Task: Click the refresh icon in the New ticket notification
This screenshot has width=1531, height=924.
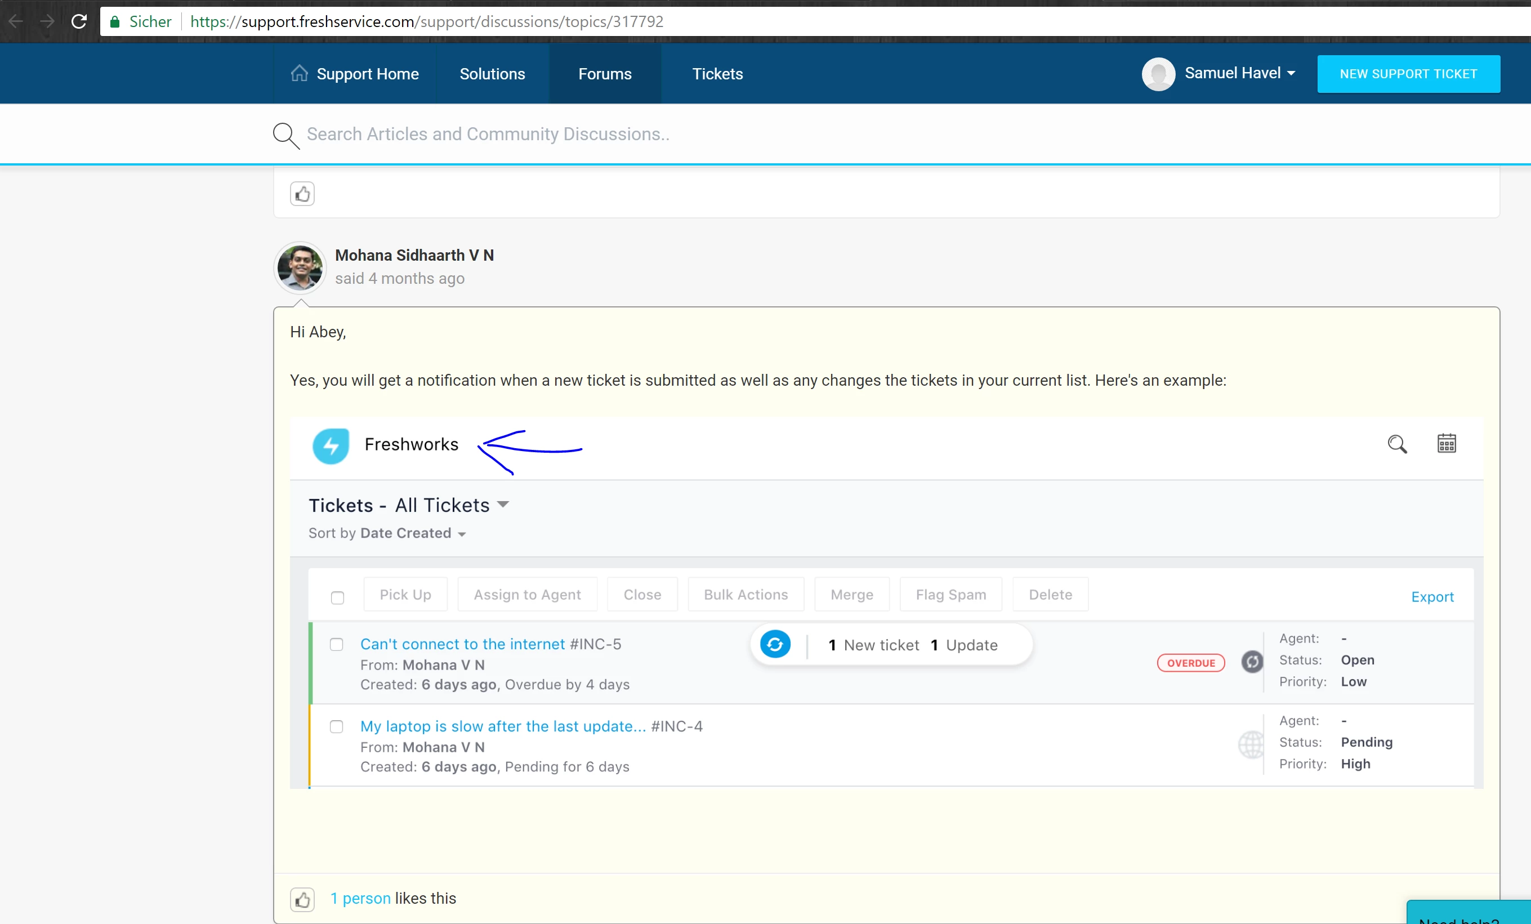Action: tap(775, 644)
